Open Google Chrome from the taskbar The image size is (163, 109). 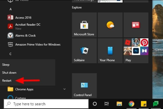click(131, 104)
